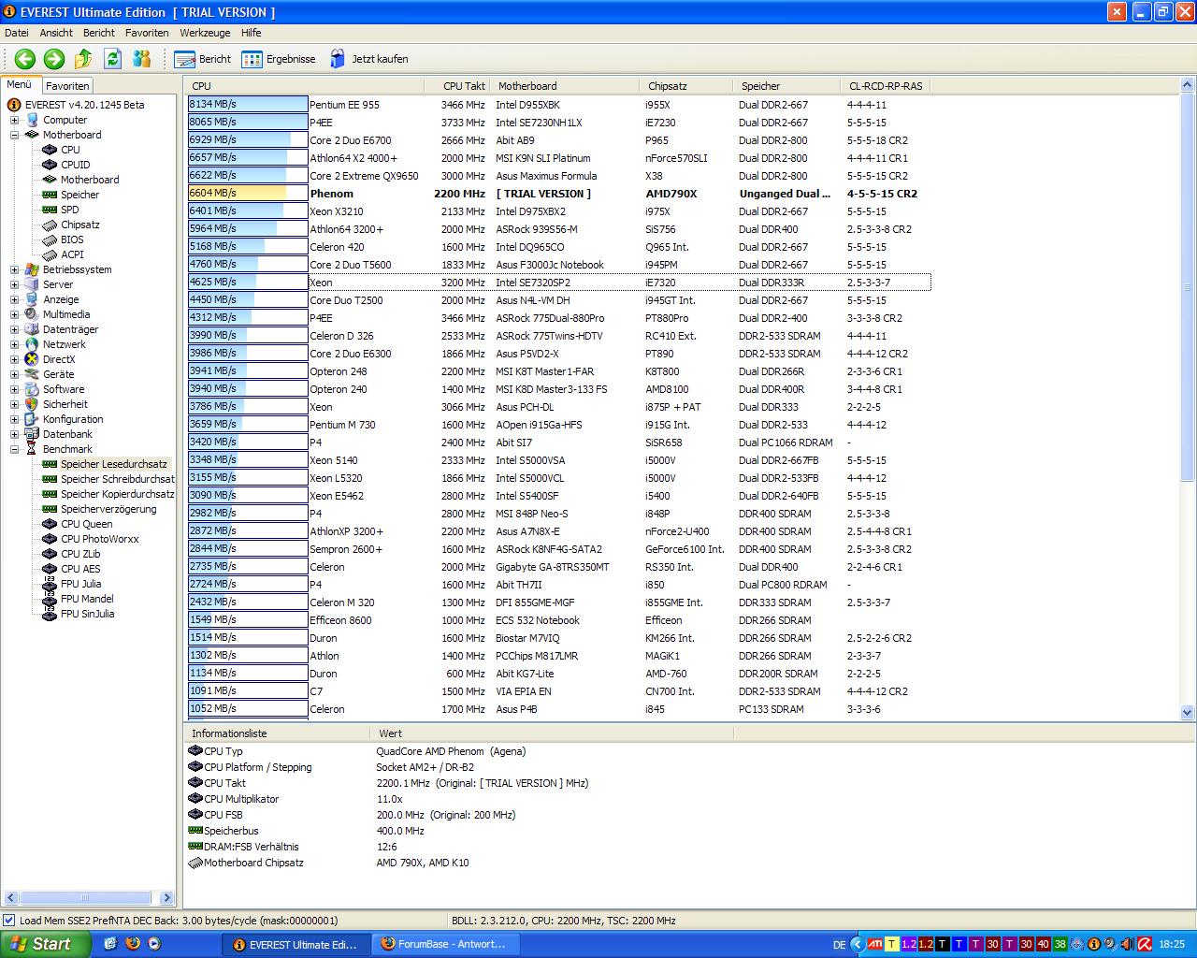1197x958 pixels.
Task: Expand the Server tree node
Action: click(14, 284)
